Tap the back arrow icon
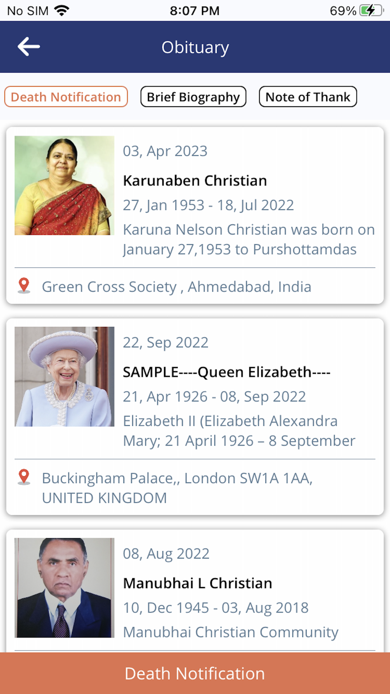This screenshot has height=694, width=390. (x=29, y=47)
